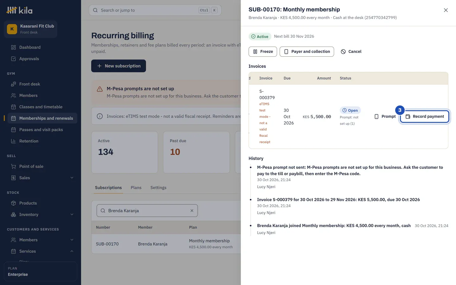This screenshot has width=456, height=285.
Task: Expand the Sales submenu chevron
Action: coord(72,178)
